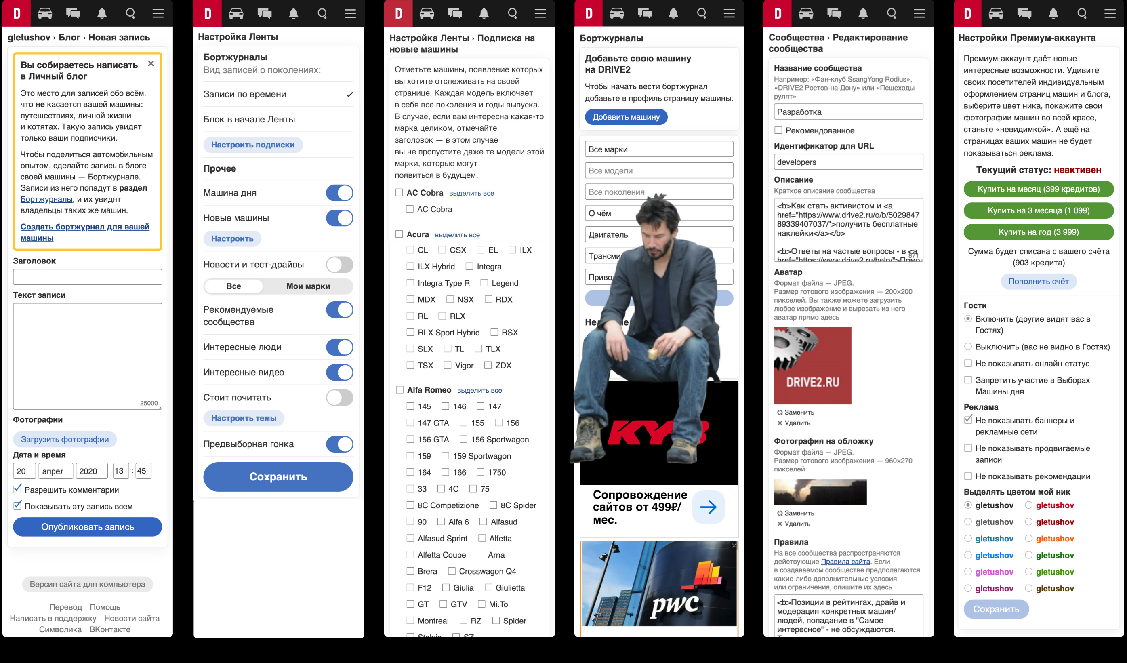The image size is (1127, 663).
Task: Toggle the Машина дня switch
Action: point(339,193)
